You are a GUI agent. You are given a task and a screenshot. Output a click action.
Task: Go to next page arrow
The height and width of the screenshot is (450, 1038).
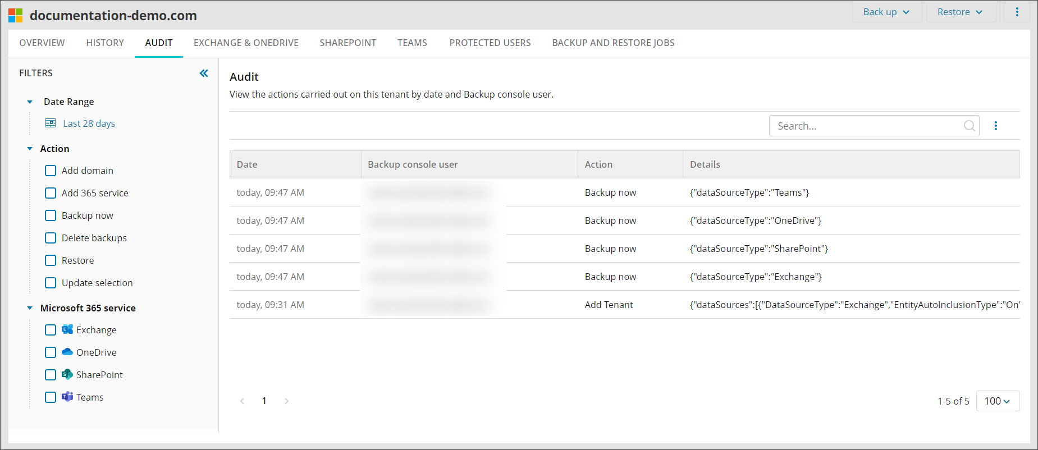click(286, 401)
